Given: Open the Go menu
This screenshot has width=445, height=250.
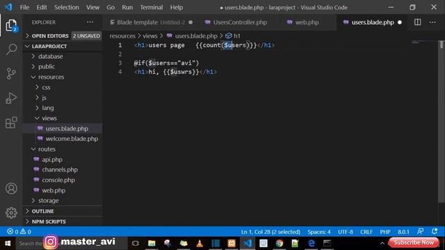Looking at the screenshot, I should 111,8.
